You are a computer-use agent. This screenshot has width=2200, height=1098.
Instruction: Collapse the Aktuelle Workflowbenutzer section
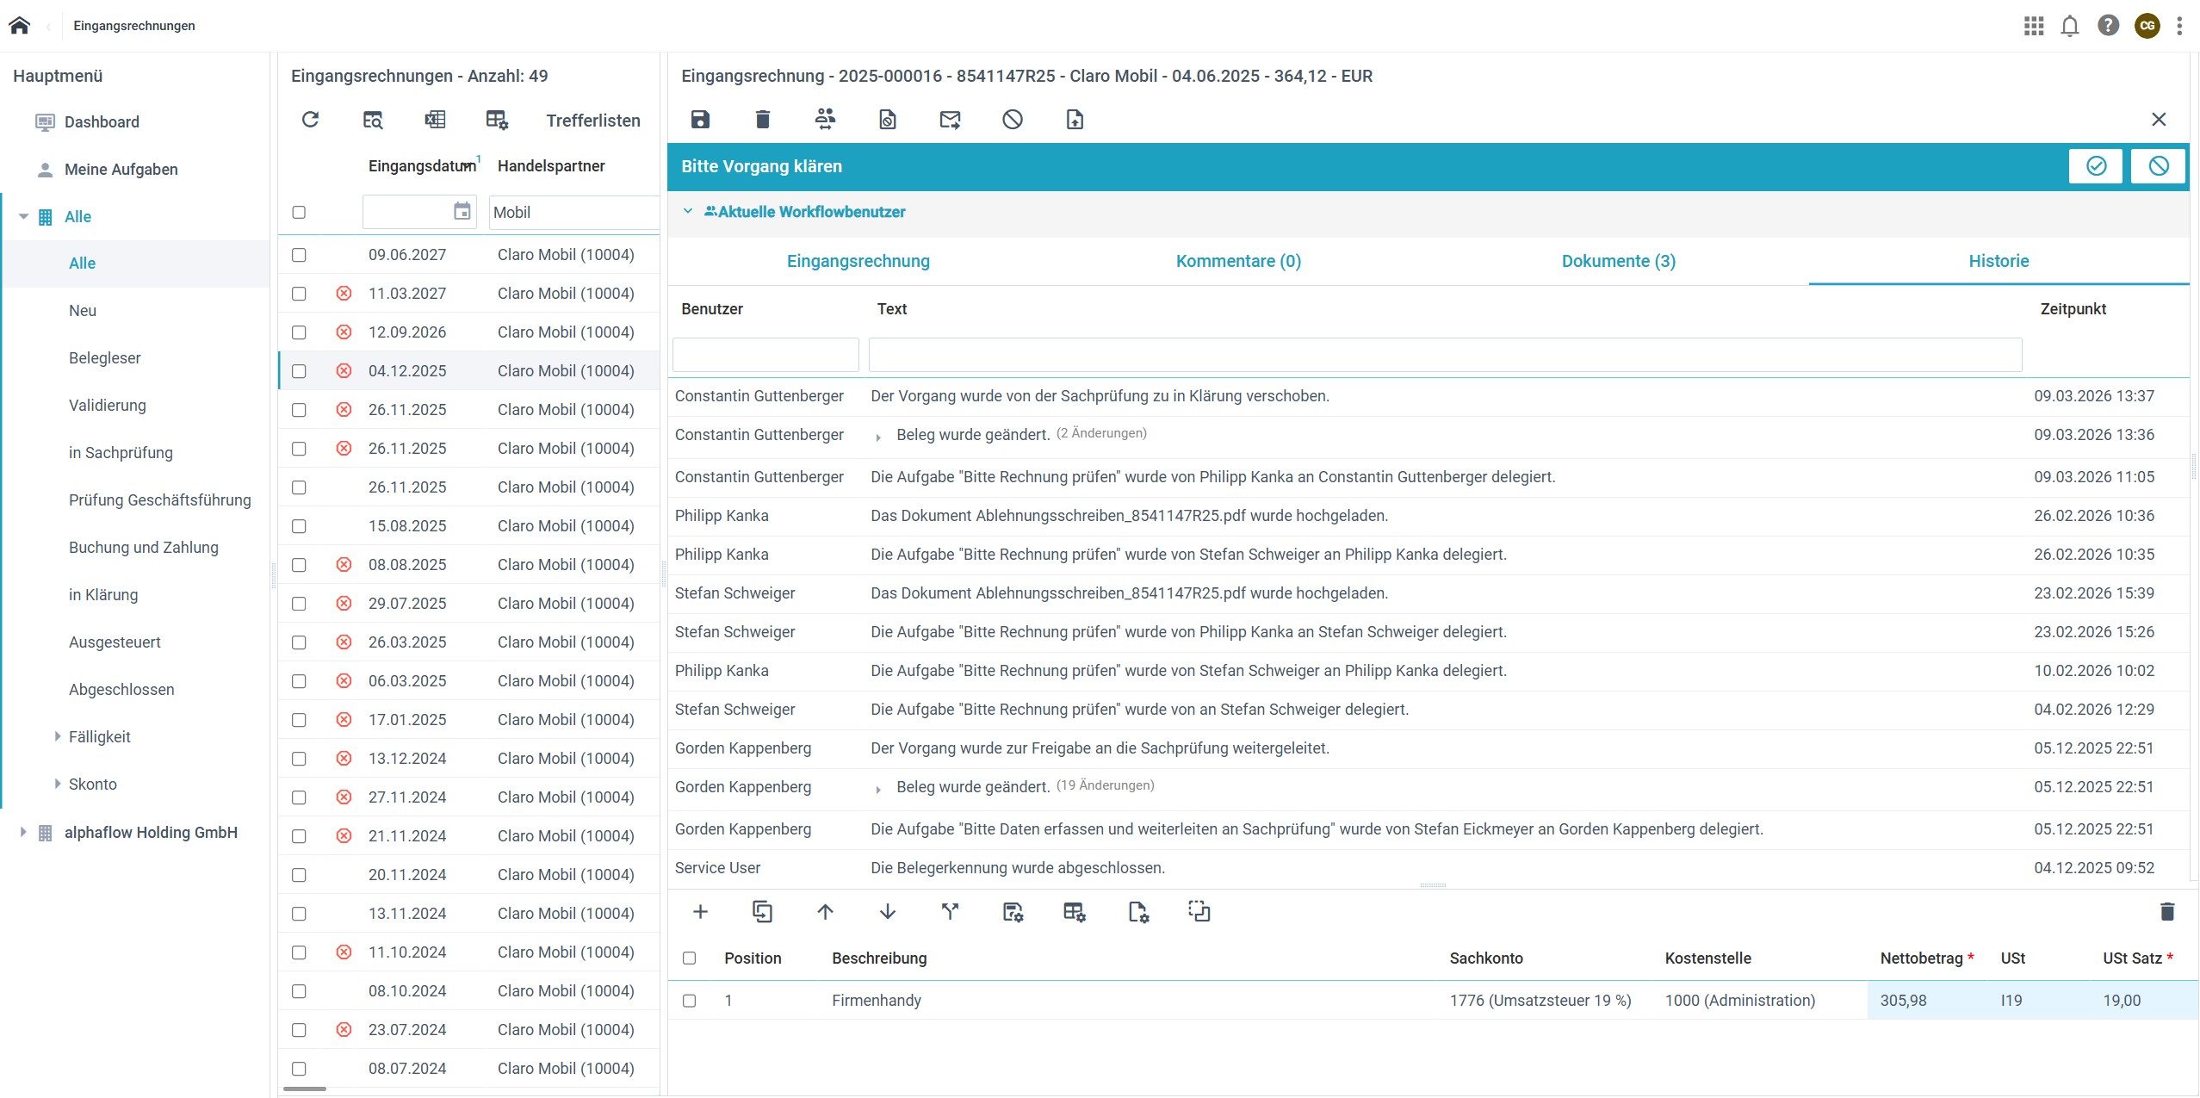pyautogui.click(x=687, y=211)
